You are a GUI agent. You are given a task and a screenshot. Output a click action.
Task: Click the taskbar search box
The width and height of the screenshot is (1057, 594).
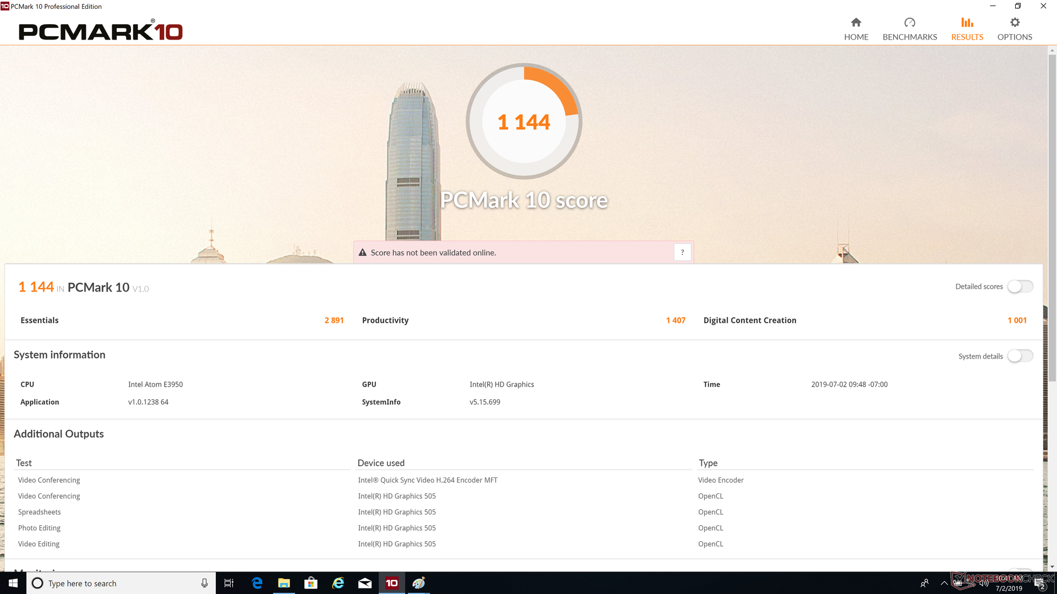(121, 583)
